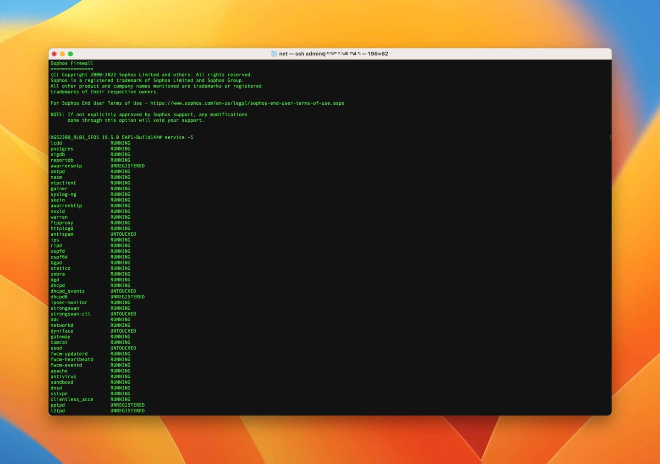Click the 'service -S' command at the prompt
This screenshot has height=464, width=660.
(179, 137)
